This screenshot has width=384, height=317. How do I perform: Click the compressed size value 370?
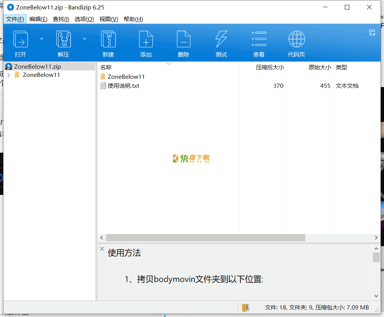point(278,86)
